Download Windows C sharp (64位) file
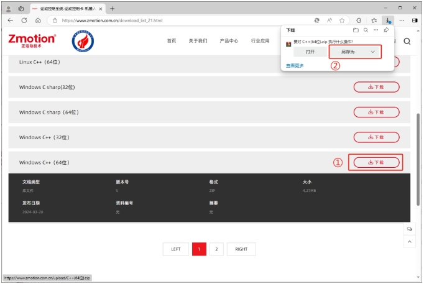 [376, 112]
